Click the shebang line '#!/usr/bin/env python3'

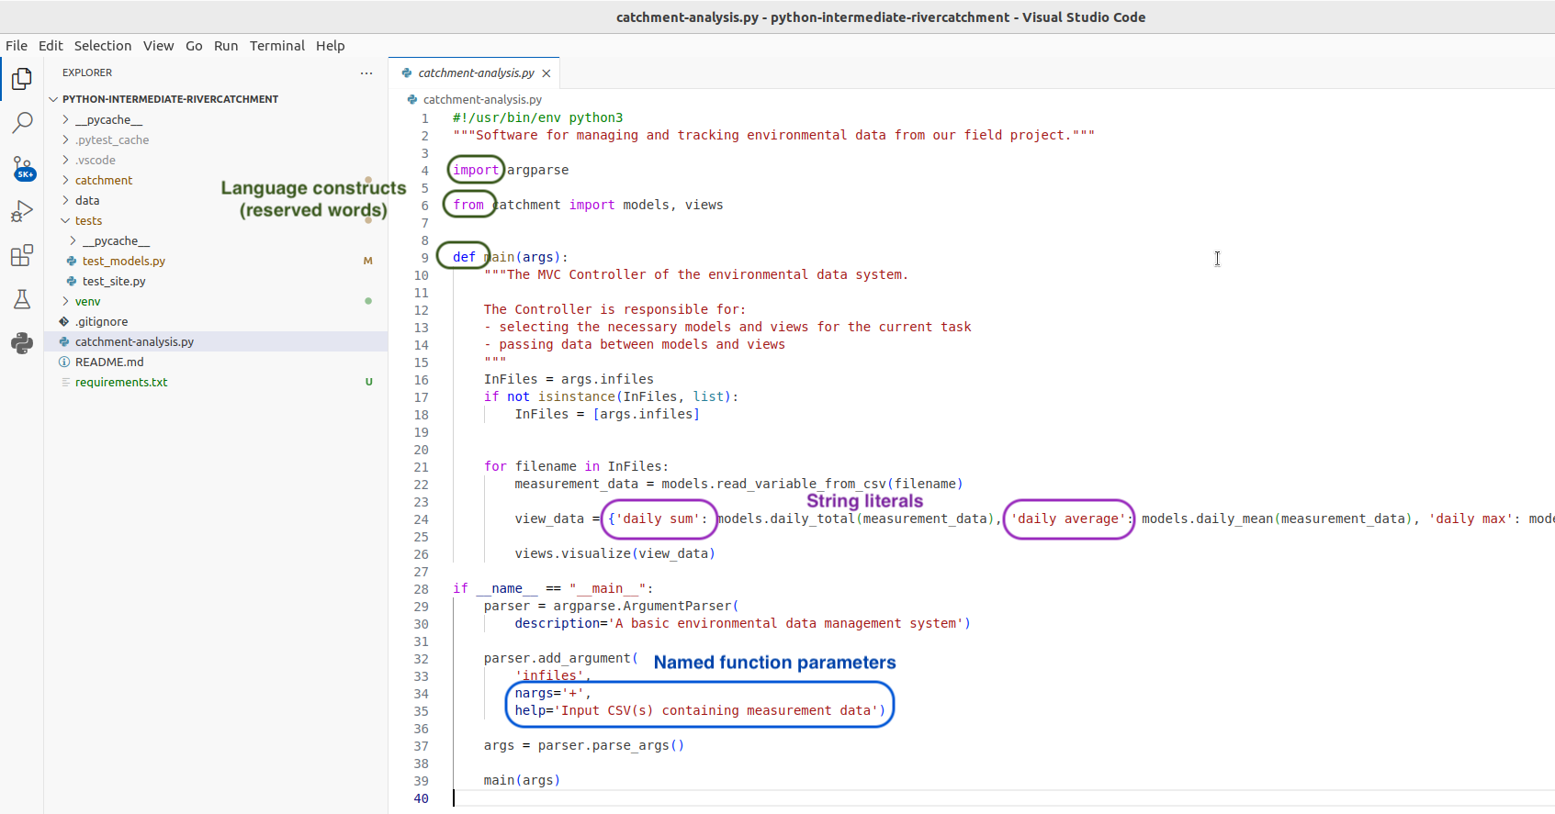click(x=537, y=118)
